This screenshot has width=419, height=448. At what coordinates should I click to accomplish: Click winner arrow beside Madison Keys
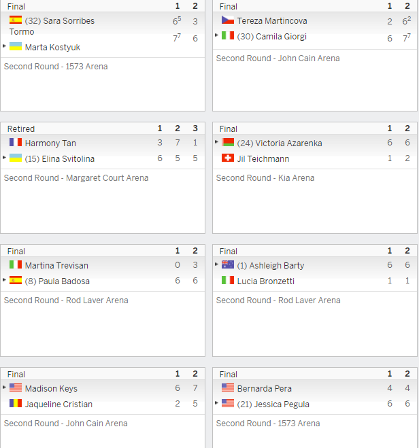[5, 387]
